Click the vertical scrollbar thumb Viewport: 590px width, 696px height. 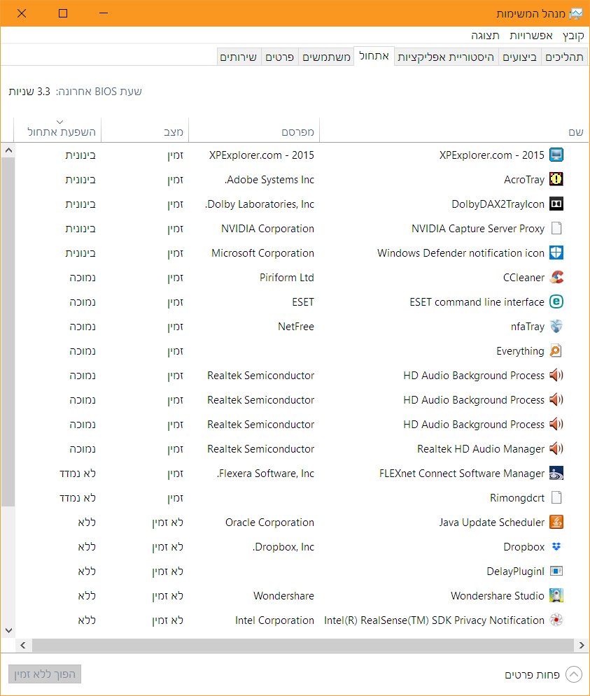click(8, 332)
